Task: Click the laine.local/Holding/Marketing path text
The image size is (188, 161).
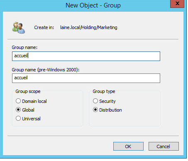Action: (89, 27)
